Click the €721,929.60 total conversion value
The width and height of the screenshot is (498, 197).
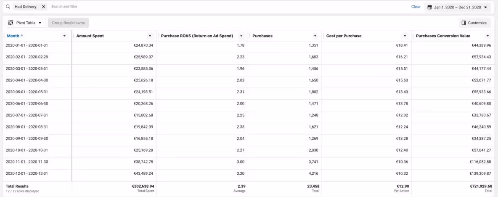[481, 186]
